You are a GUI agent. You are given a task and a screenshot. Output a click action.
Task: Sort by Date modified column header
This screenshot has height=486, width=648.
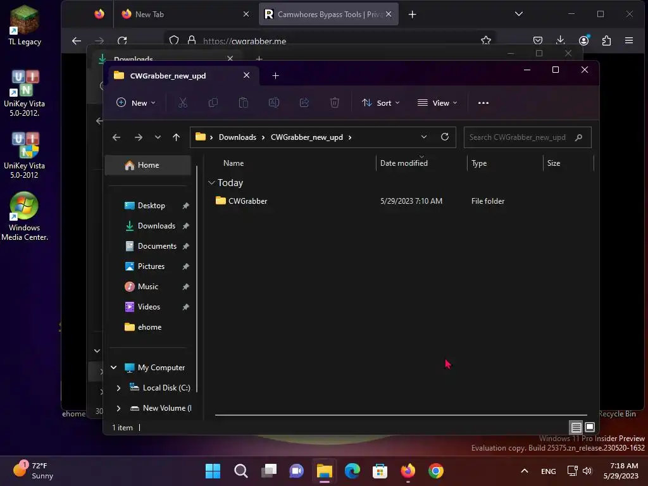pyautogui.click(x=421, y=163)
